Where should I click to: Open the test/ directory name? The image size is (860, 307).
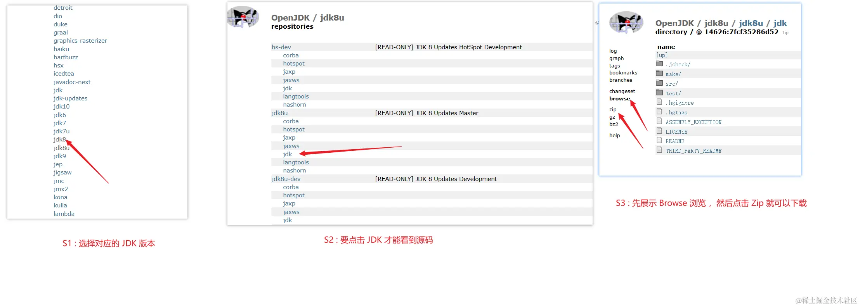click(673, 93)
